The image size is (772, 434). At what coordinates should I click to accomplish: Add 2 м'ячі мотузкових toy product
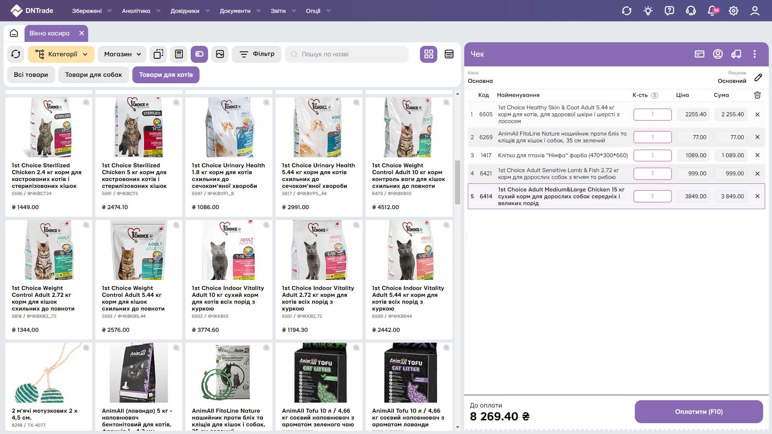(49, 386)
